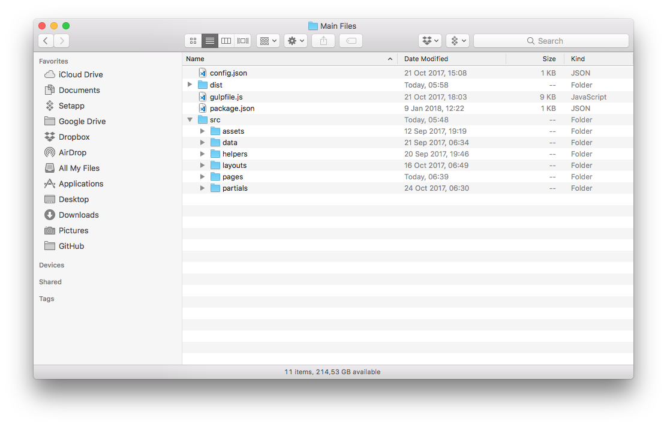Viewport: 667px width, 427px height.
Task: Open the Dropbox toolbar dropdown
Action: pos(430,41)
